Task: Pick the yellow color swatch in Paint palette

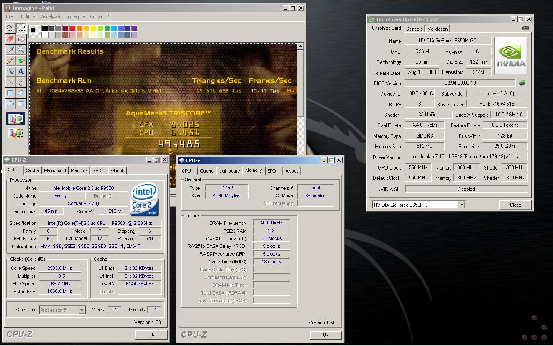Action: [x=93, y=28]
